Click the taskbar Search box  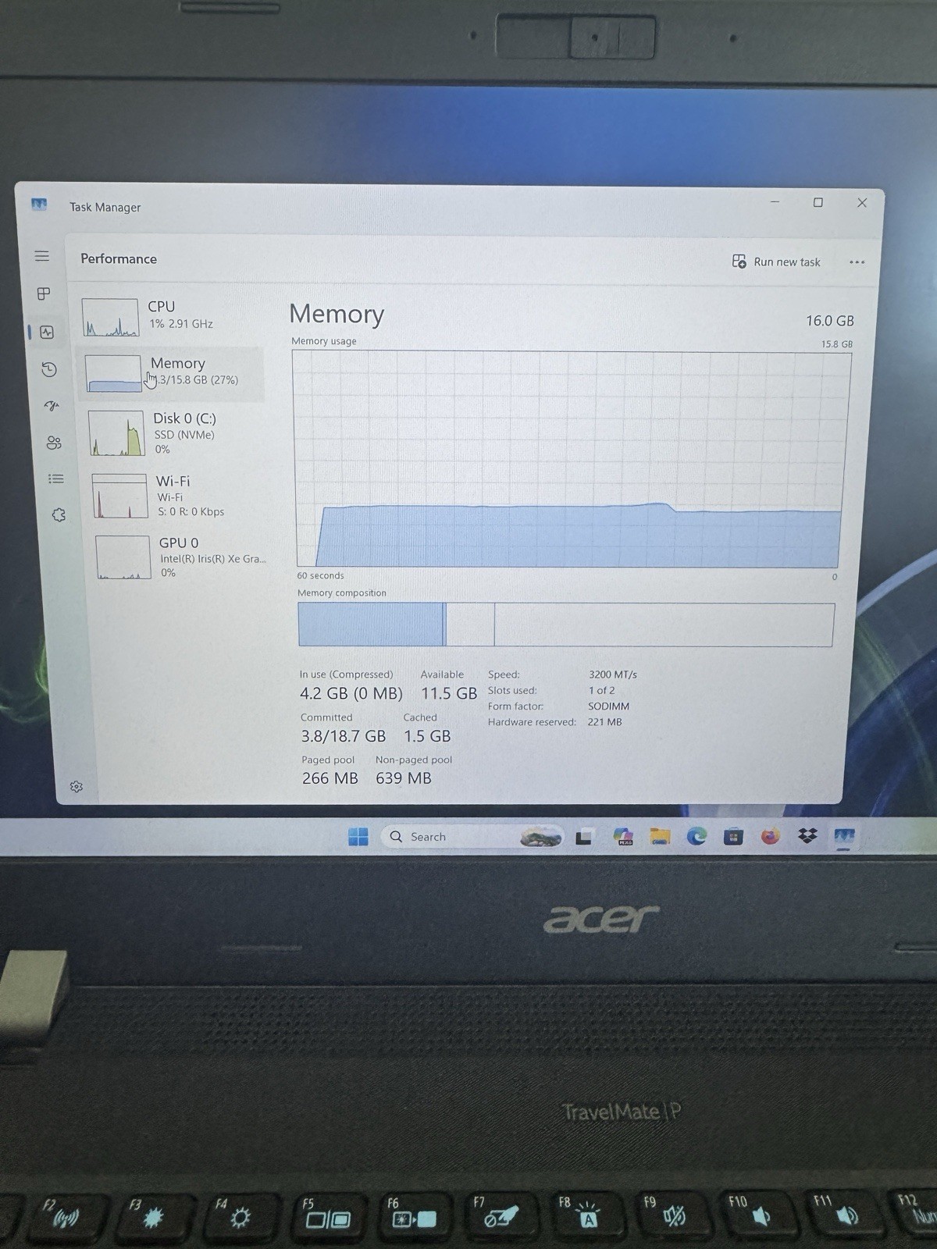tap(472, 837)
